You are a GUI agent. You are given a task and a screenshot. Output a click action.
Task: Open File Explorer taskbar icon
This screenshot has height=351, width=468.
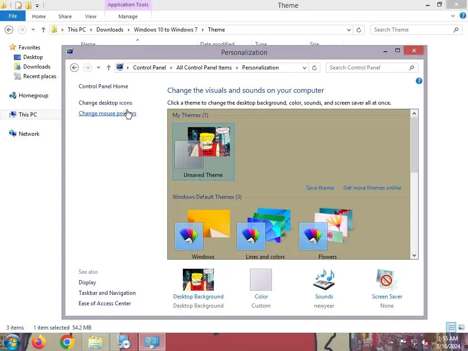(x=95, y=342)
